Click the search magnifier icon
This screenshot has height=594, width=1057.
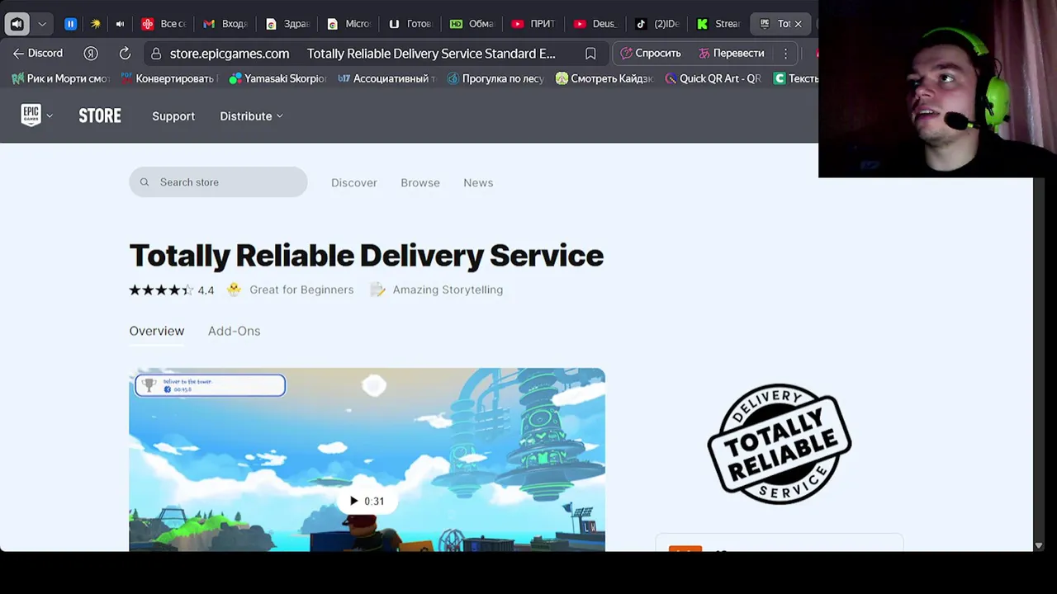point(145,182)
